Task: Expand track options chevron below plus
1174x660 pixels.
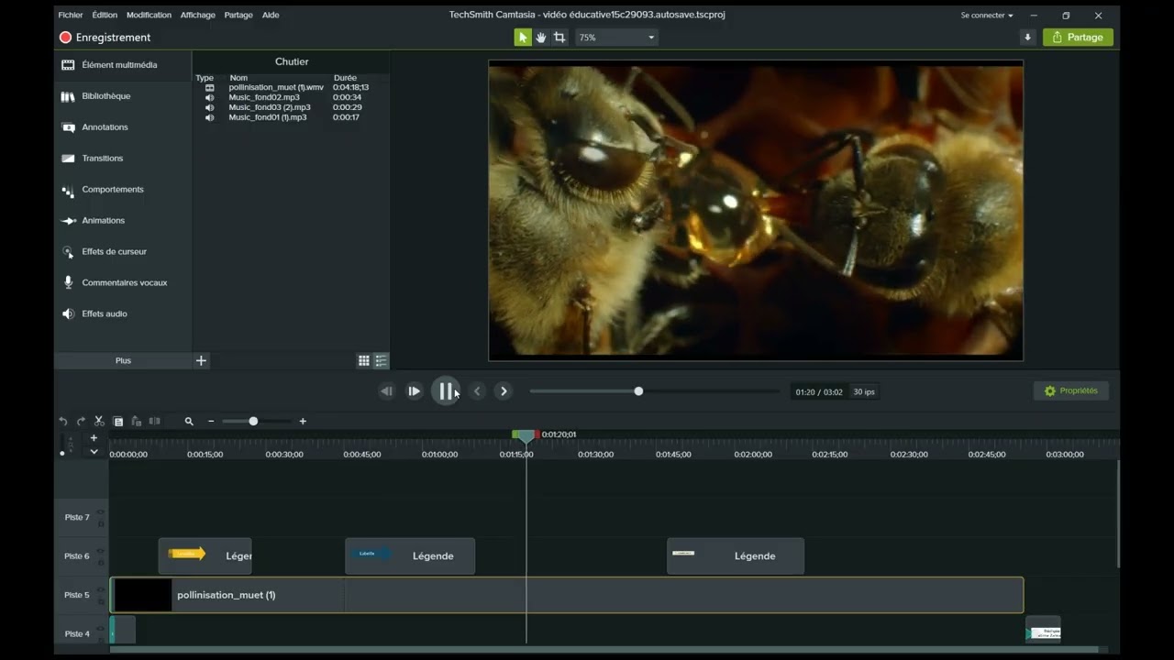Action: tap(94, 452)
